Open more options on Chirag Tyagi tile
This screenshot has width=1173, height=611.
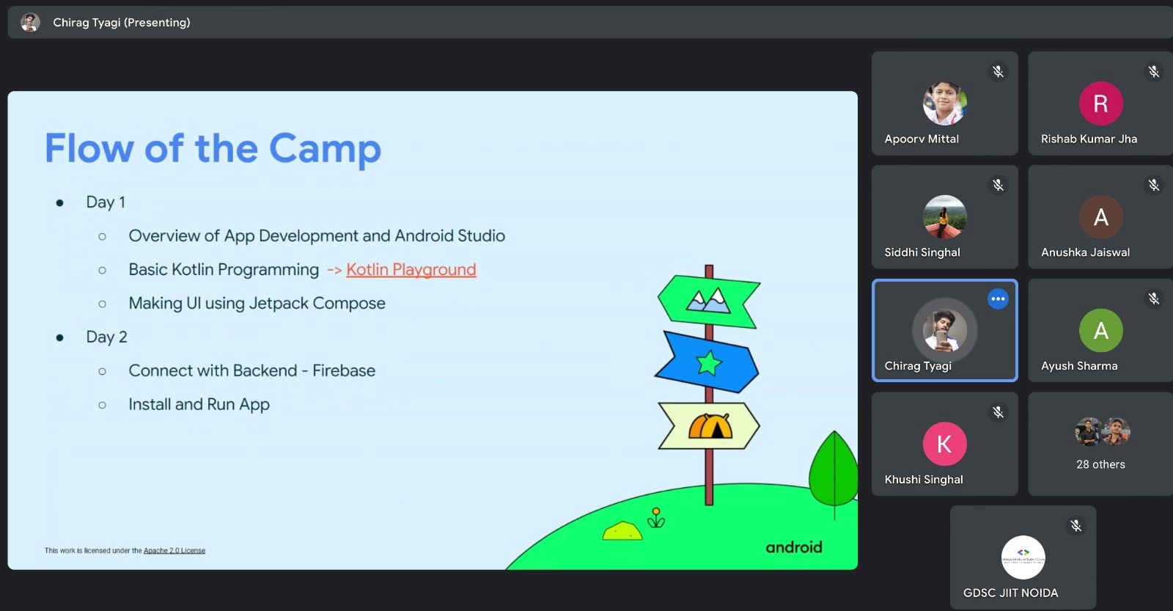[998, 299]
